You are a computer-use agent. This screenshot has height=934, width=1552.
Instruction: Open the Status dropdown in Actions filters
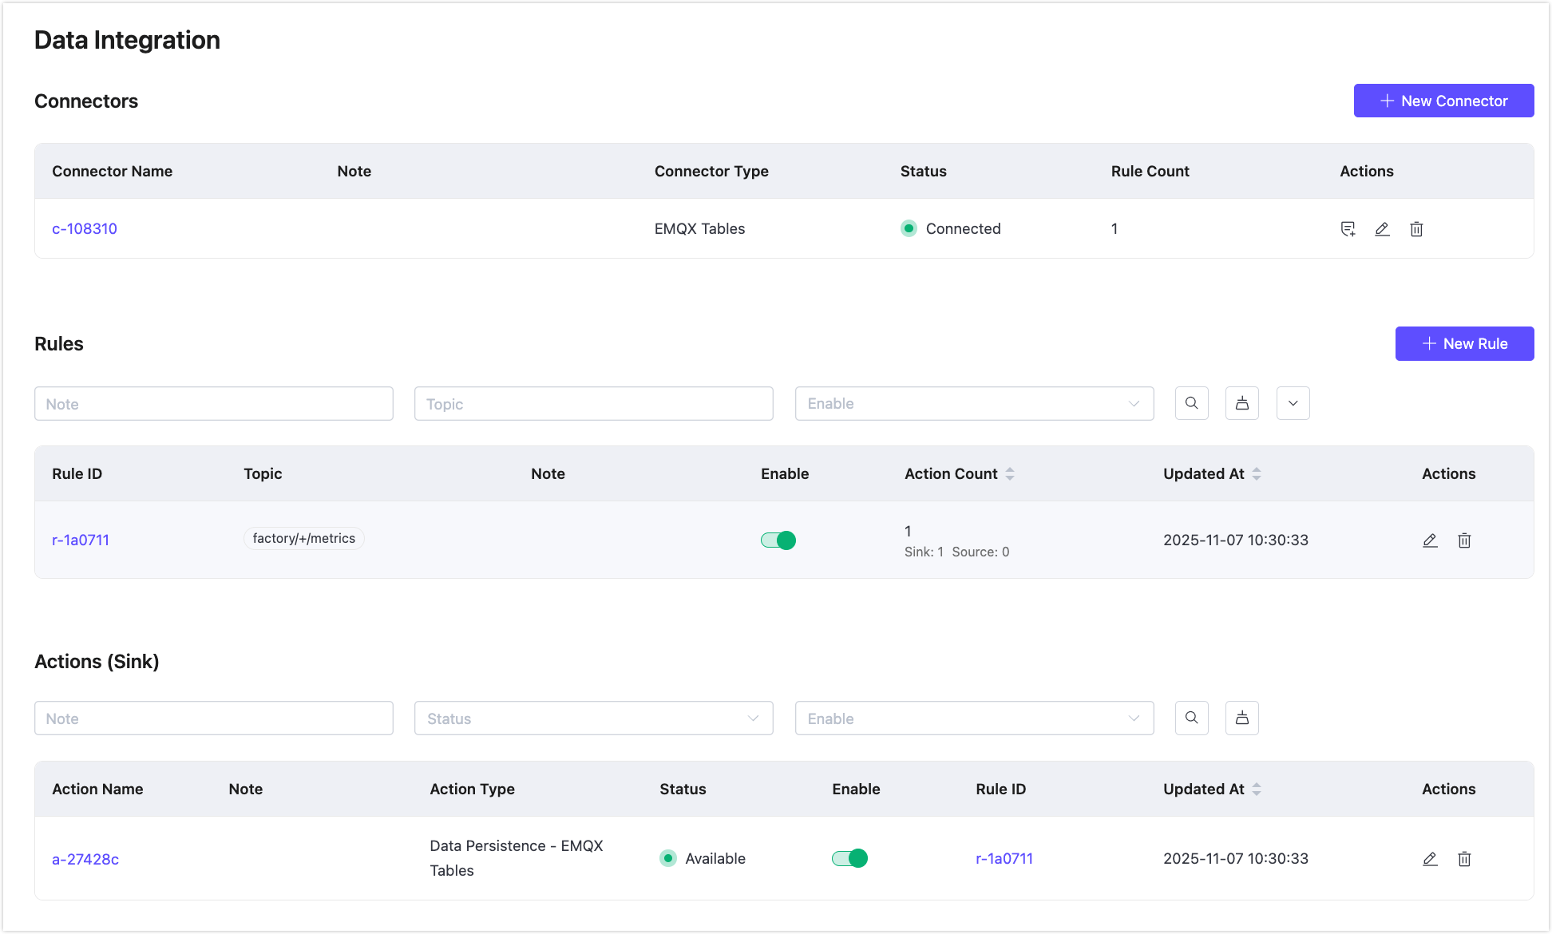tap(593, 718)
